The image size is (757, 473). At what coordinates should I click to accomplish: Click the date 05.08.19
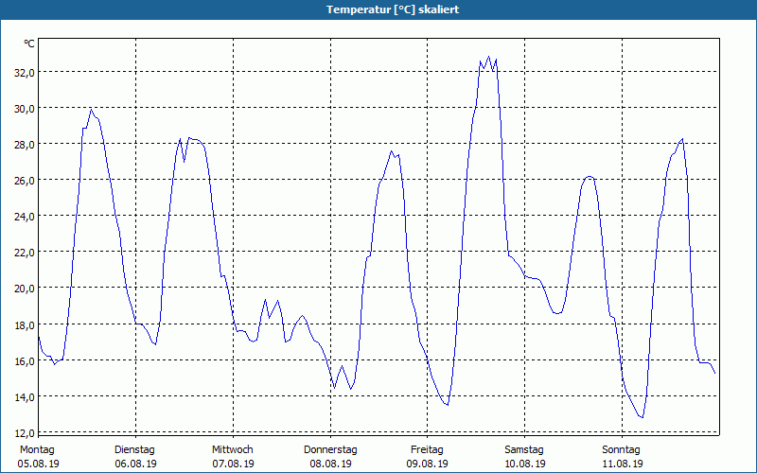[x=38, y=464]
